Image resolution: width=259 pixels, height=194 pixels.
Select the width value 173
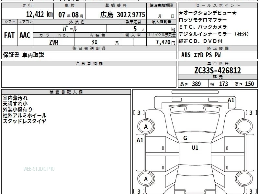(x=223, y=84)
